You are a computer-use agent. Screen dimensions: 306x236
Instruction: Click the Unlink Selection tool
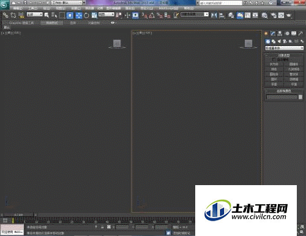pyautogui.click(x=13, y=15)
